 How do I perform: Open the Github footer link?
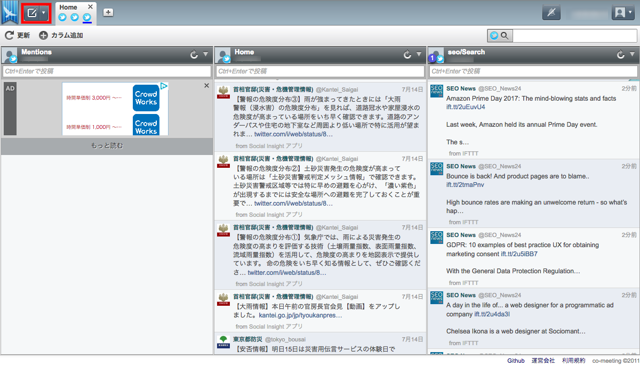point(516,361)
